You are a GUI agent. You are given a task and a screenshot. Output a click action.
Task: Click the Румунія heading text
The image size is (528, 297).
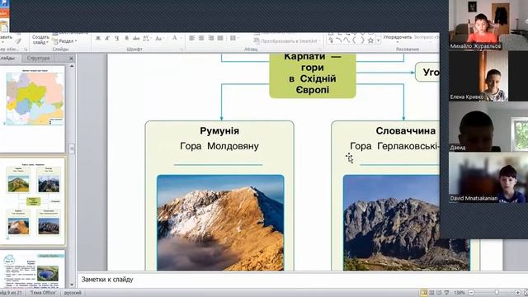point(219,130)
